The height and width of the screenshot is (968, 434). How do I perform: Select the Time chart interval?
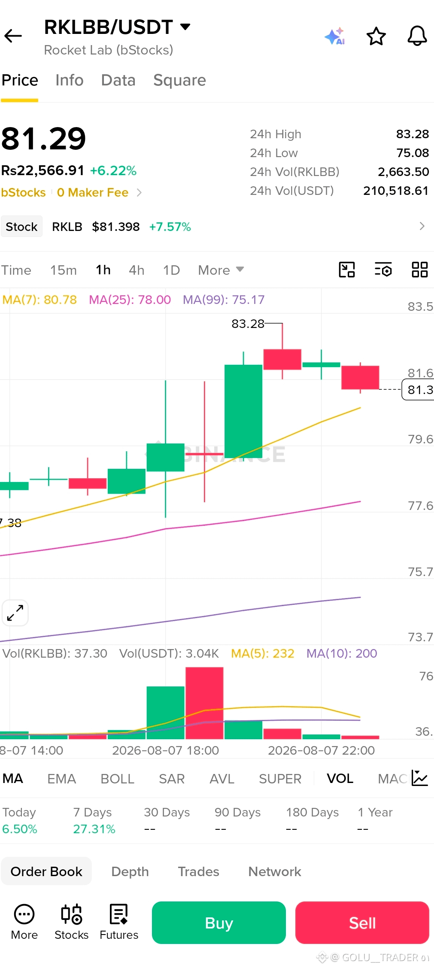16,270
